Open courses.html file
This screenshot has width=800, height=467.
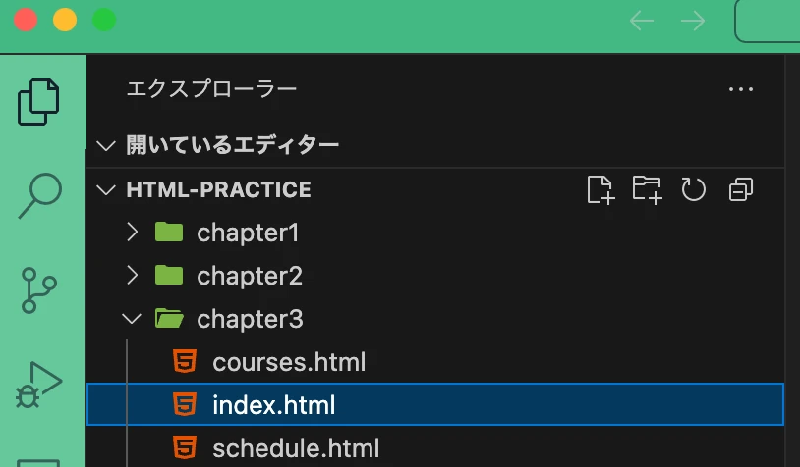[289, 362]
